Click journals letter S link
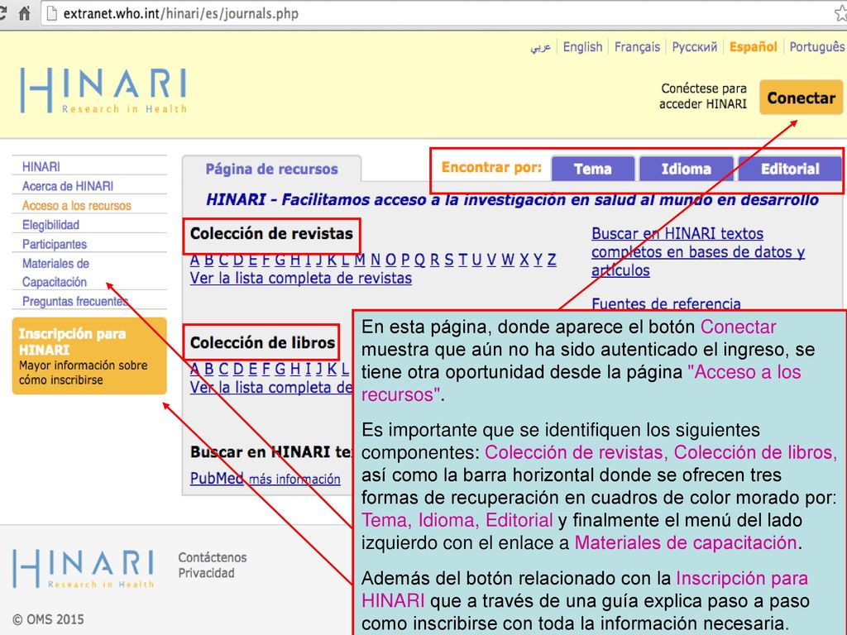Viewport: 847px width, 635px height. [449, 260]
